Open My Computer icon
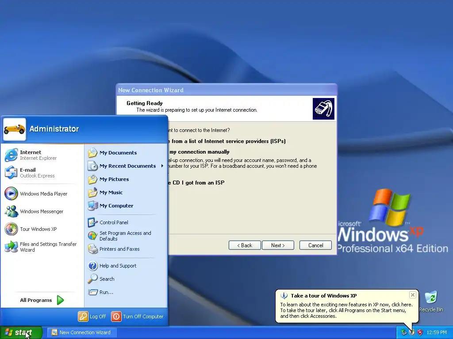This screenshot has width=453, height=339. pos(93,206)
